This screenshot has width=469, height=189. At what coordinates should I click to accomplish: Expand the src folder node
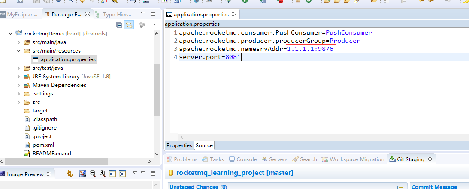pyautogui.click(x=18, y=102)
